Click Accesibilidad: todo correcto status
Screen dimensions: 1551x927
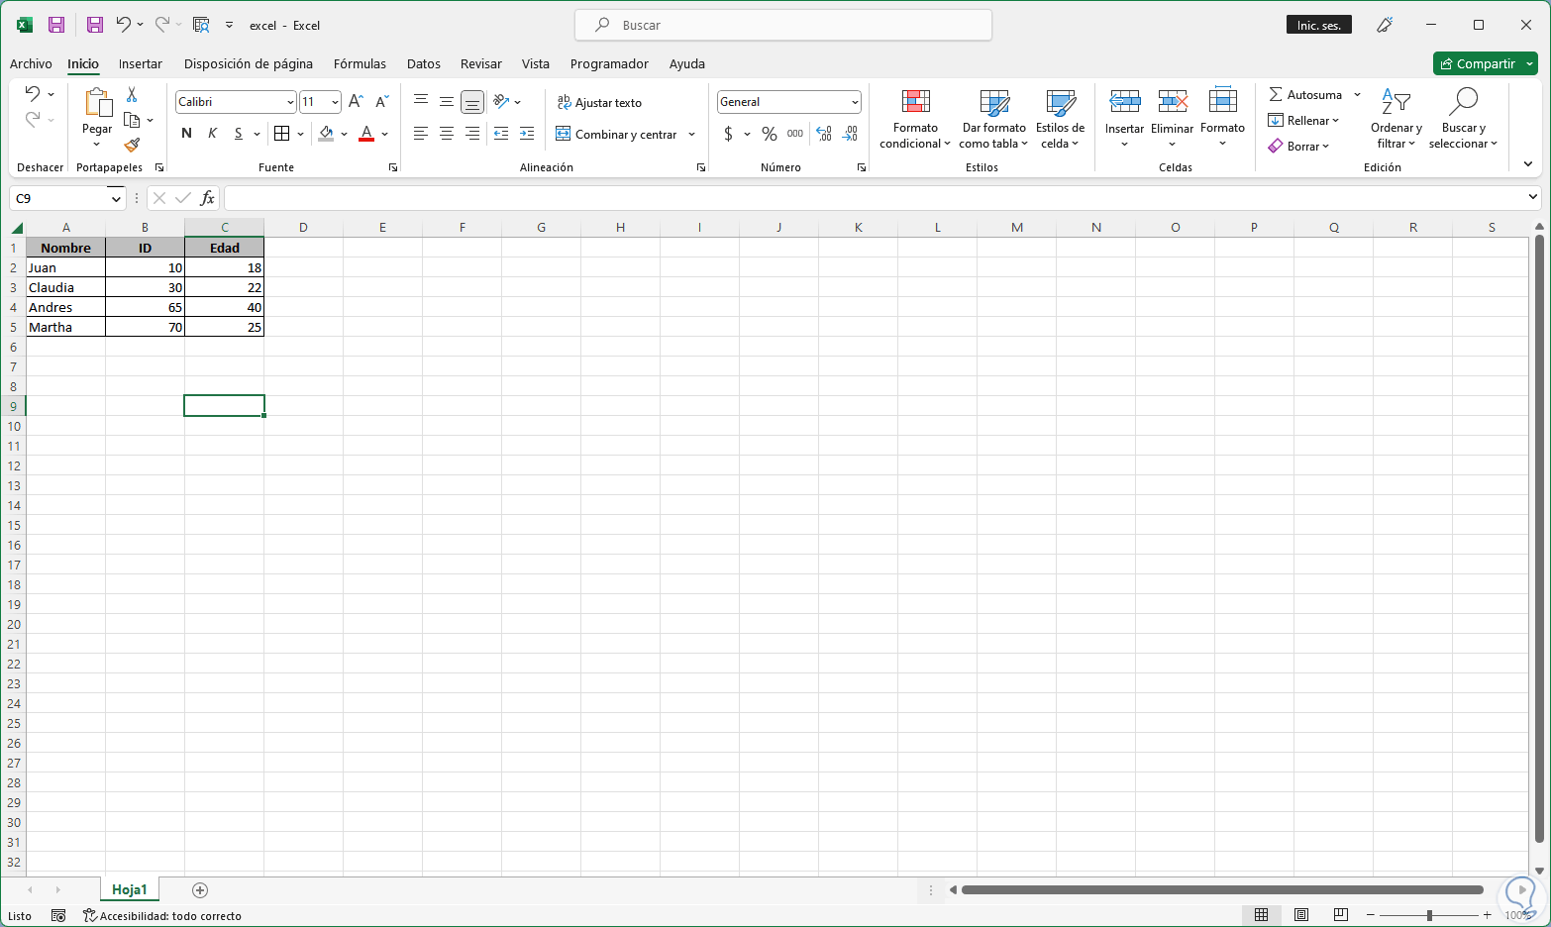(x=162, y=916)
